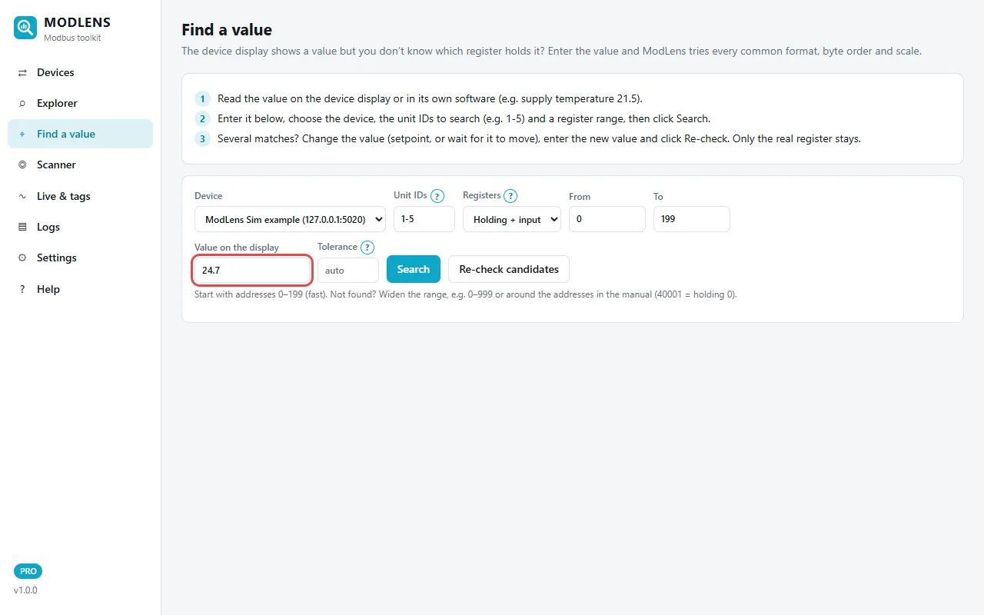Open the Live & tags page
The width and height of the screenshot is (984, 615).
coord(80,196)
